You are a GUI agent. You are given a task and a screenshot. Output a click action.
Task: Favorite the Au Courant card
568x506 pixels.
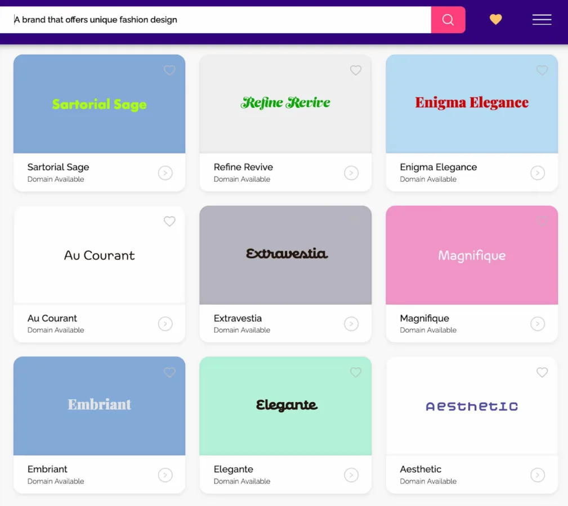169,221
